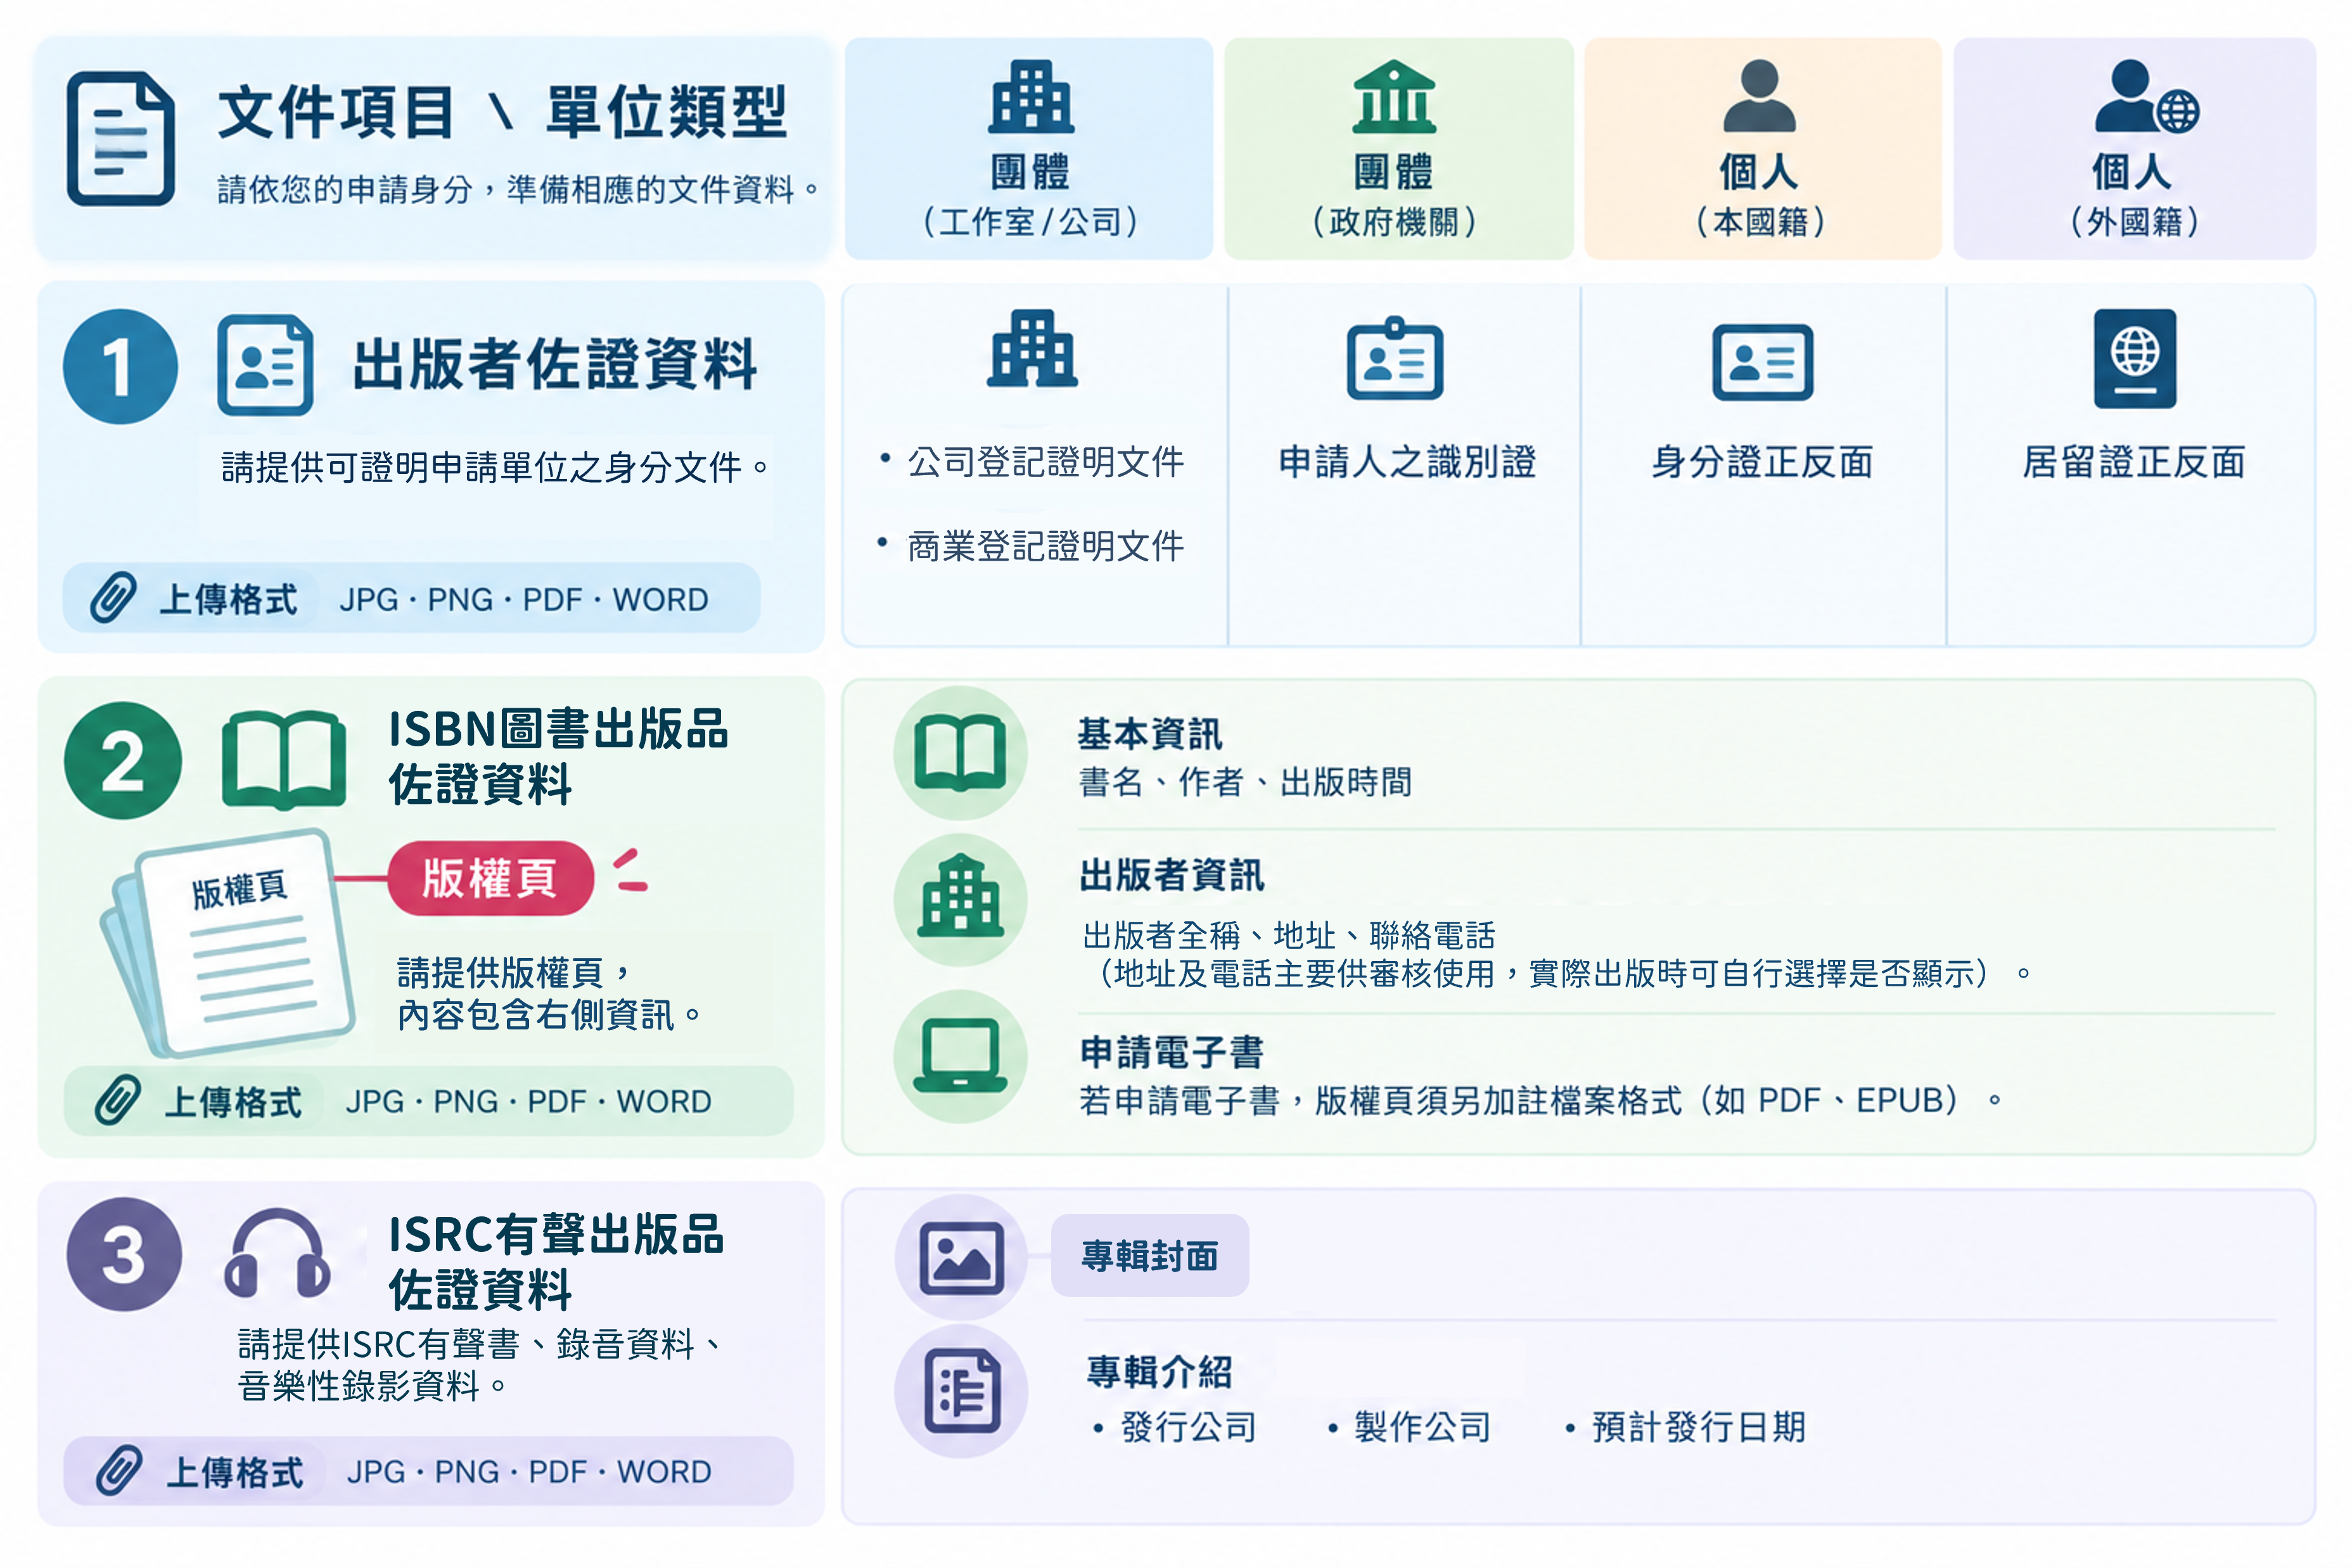Click number 3 purple circle badge
Image resolution: width=2352 pixels, height=1568 pixels.
coord(124,1254)
